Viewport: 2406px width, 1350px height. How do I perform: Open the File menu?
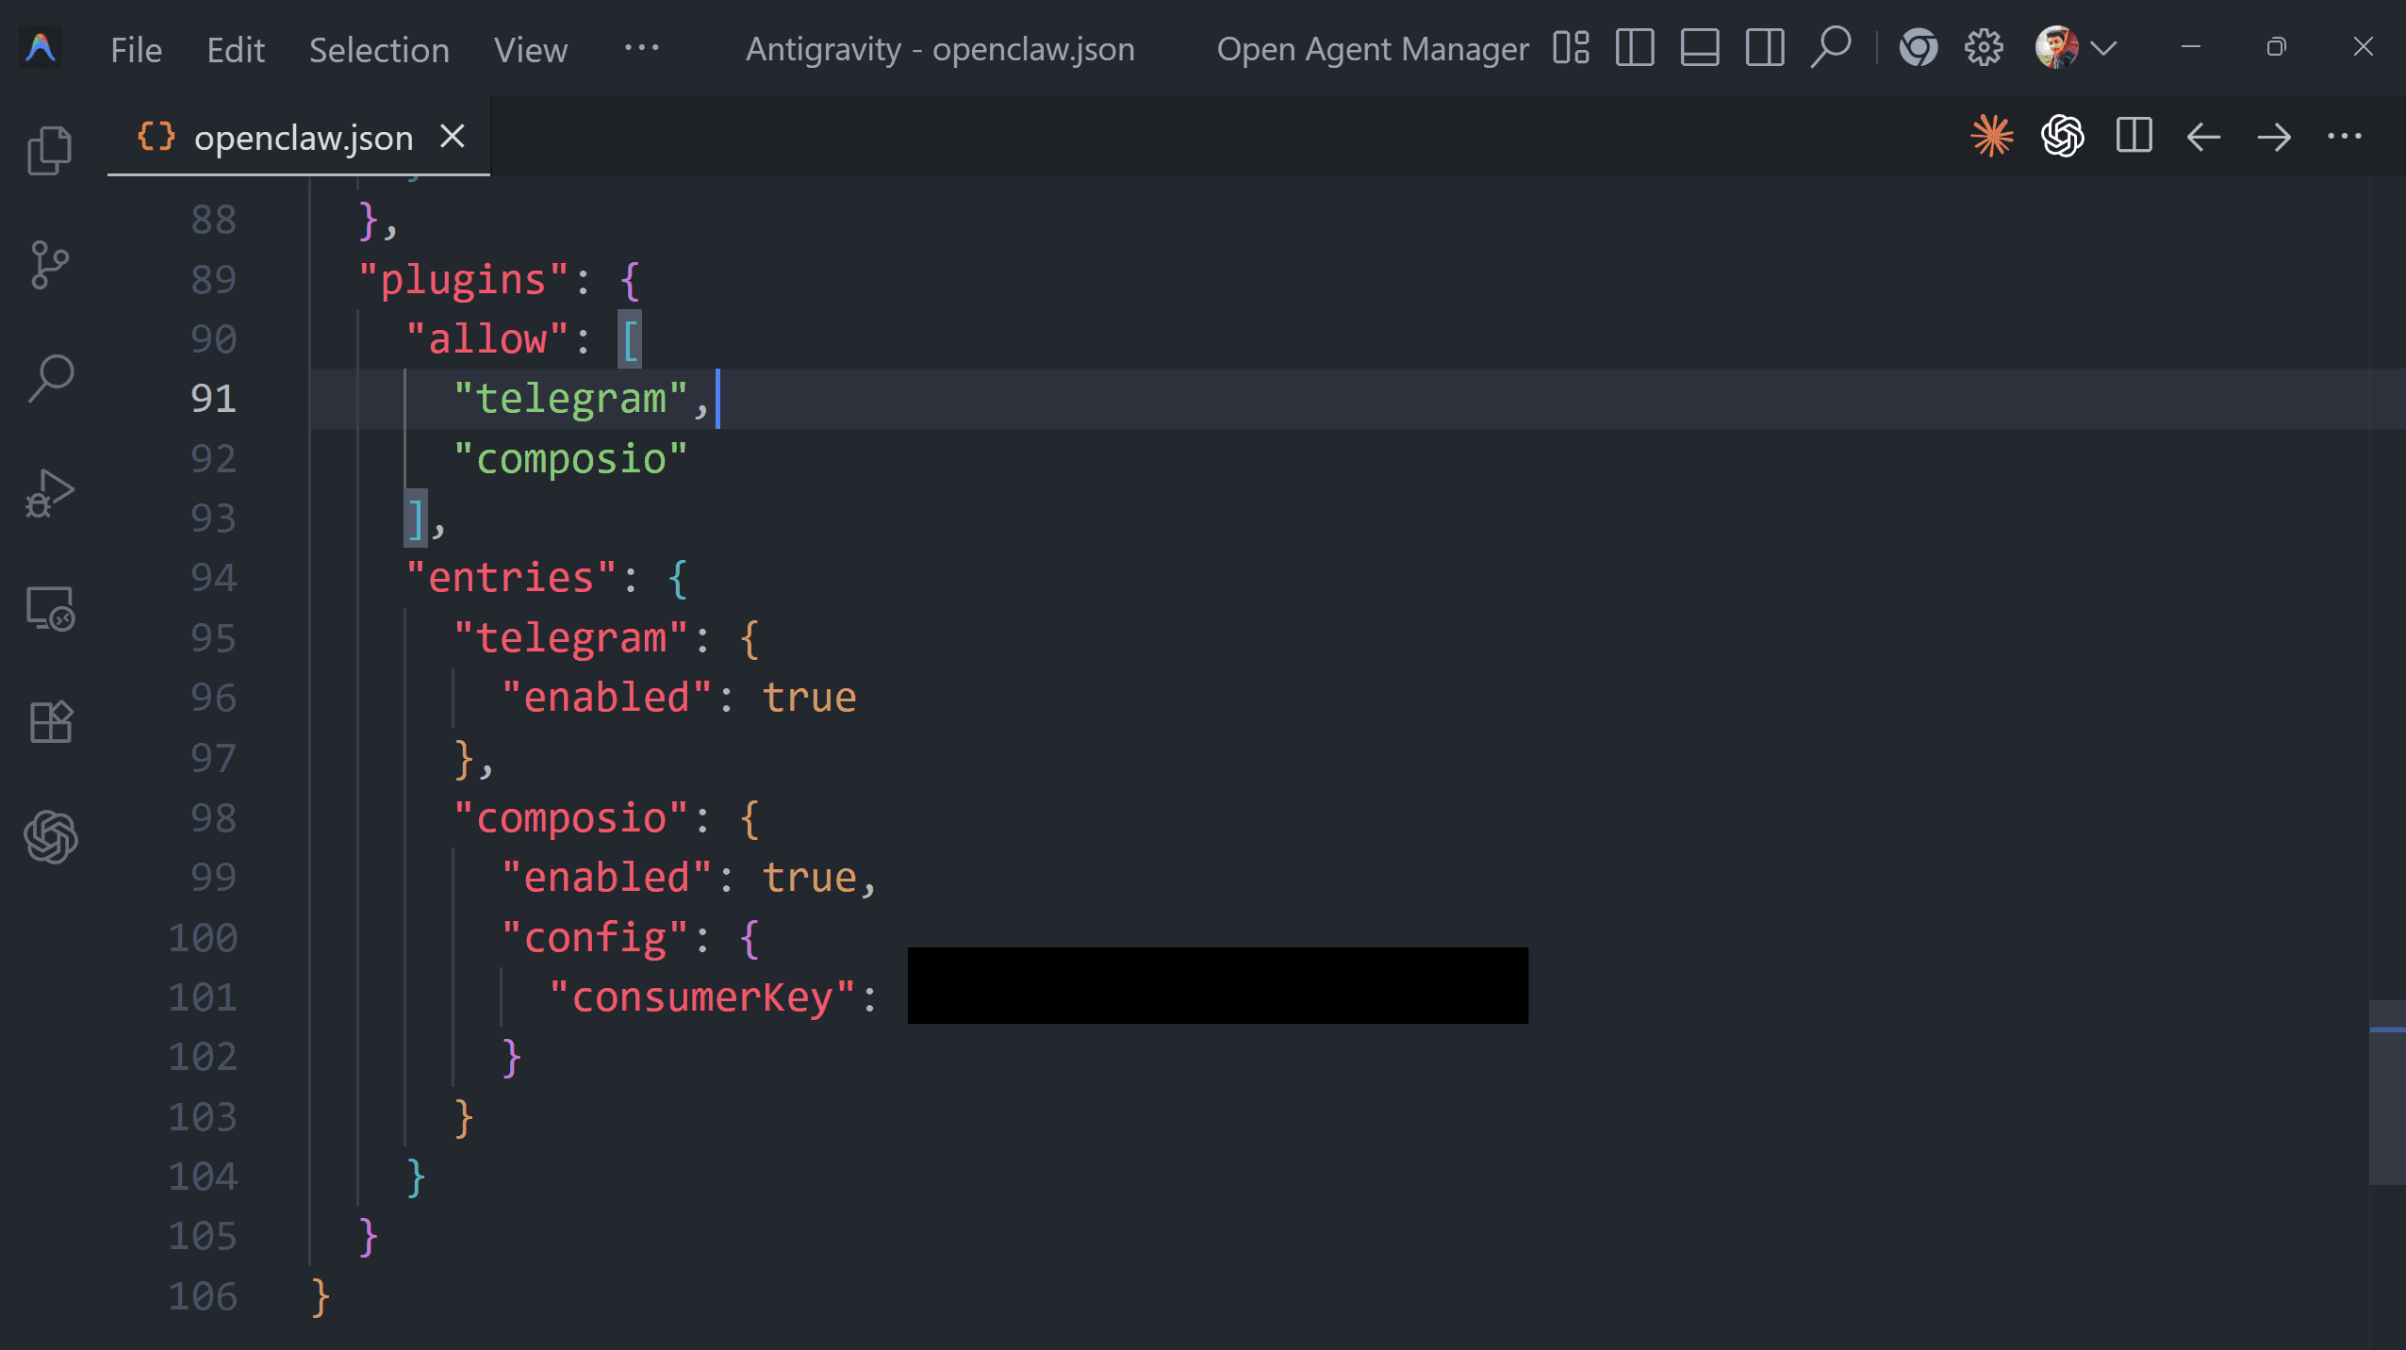pyautogui.click(x=136, y=50)
